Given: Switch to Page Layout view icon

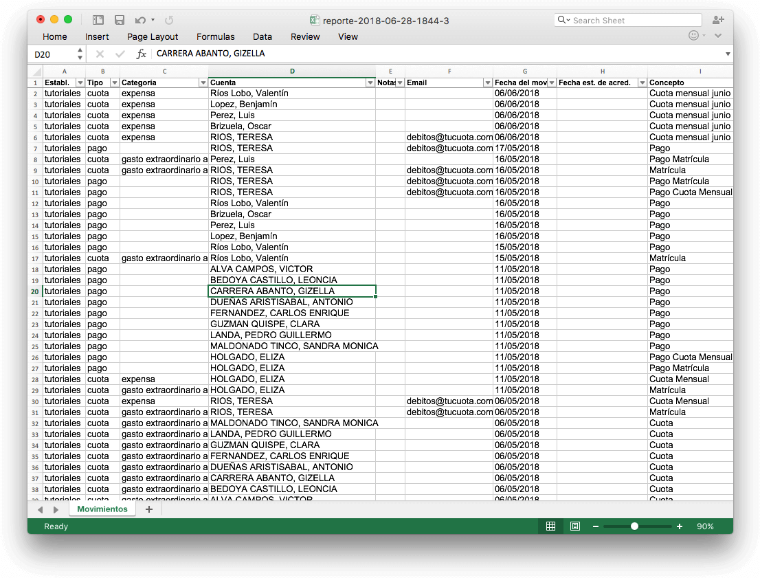Looking at the screenshot, I should (x=575, y=526).
